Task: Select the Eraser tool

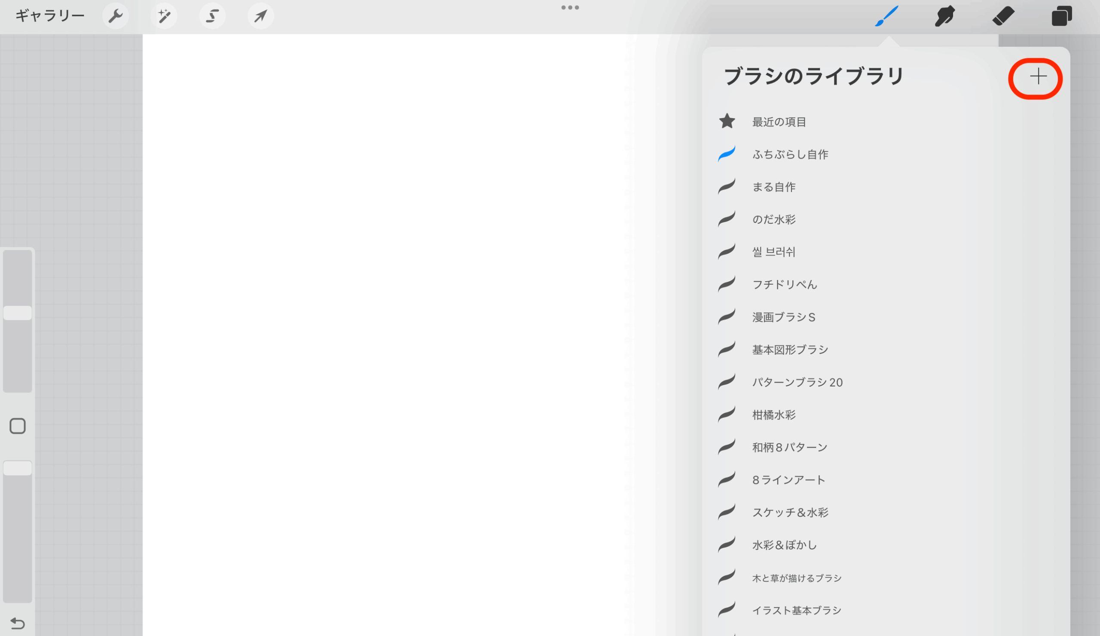Action: 1003,16
